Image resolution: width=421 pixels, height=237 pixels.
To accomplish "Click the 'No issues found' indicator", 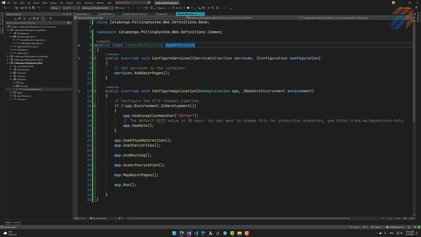I will 98,219.
